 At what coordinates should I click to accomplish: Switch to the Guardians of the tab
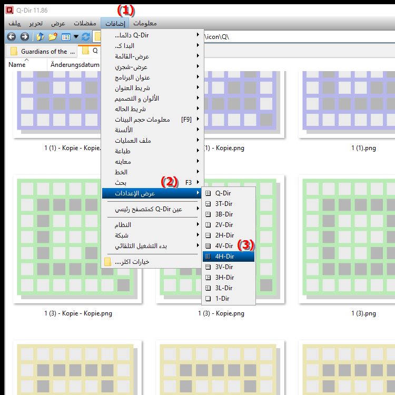coord(42,51)
